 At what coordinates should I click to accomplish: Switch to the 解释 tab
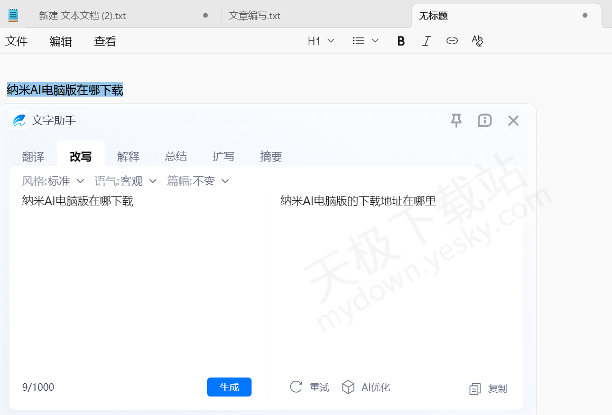tap(128, 156)
